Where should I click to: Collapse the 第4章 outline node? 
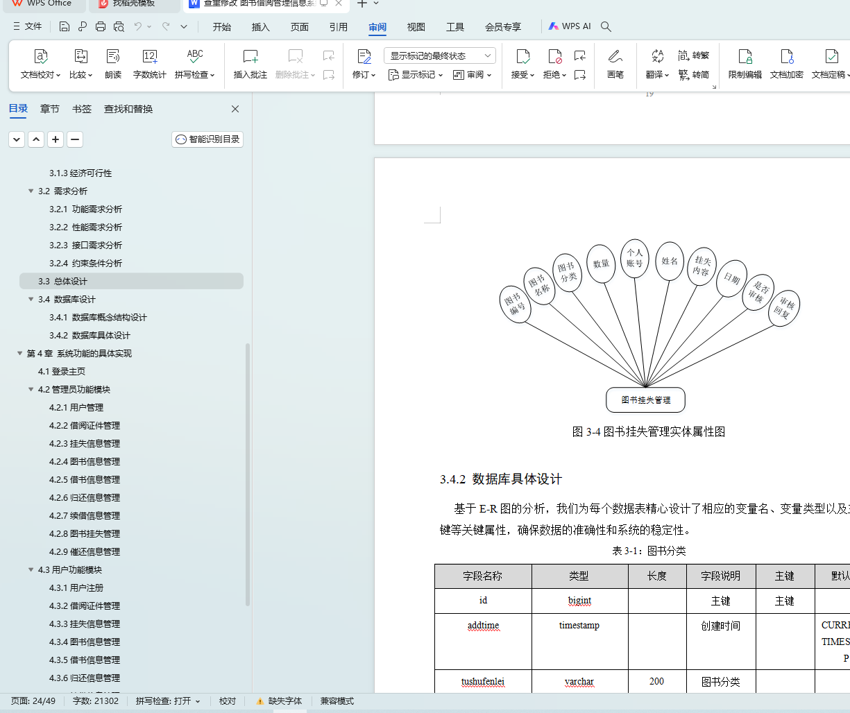19,353
